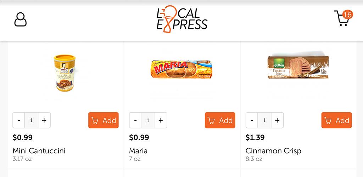This screenshot has width=363, height=177.
Task: Open the user account profile icon
Action: coord(20,19)
